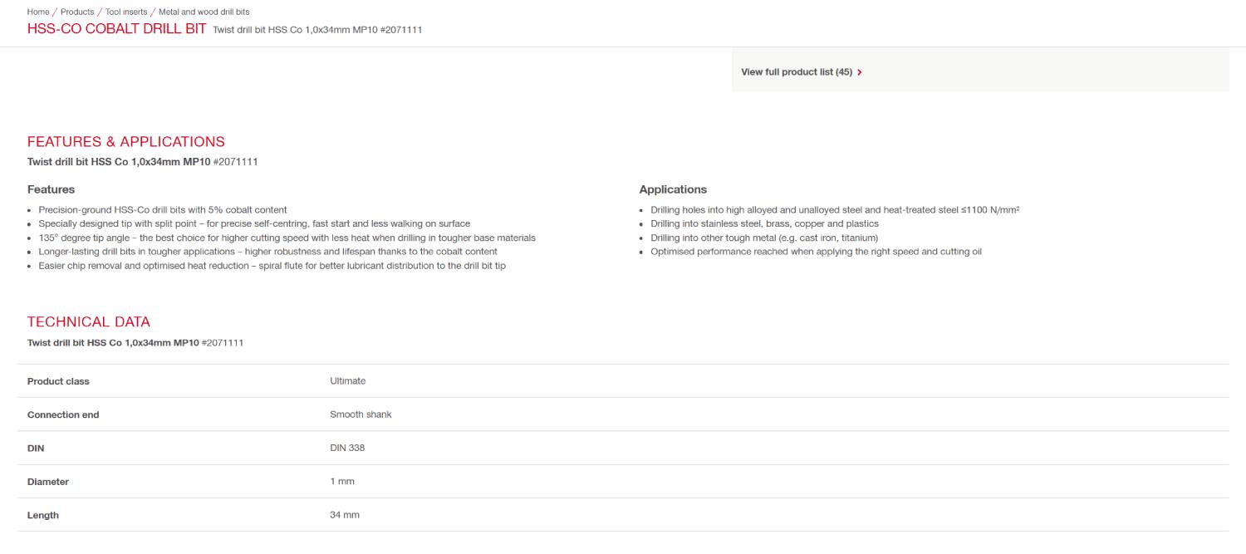1246x554 pixels.
Task: Navigate to Tool inserts breadcrumb
Action: [x=126, y=12]
